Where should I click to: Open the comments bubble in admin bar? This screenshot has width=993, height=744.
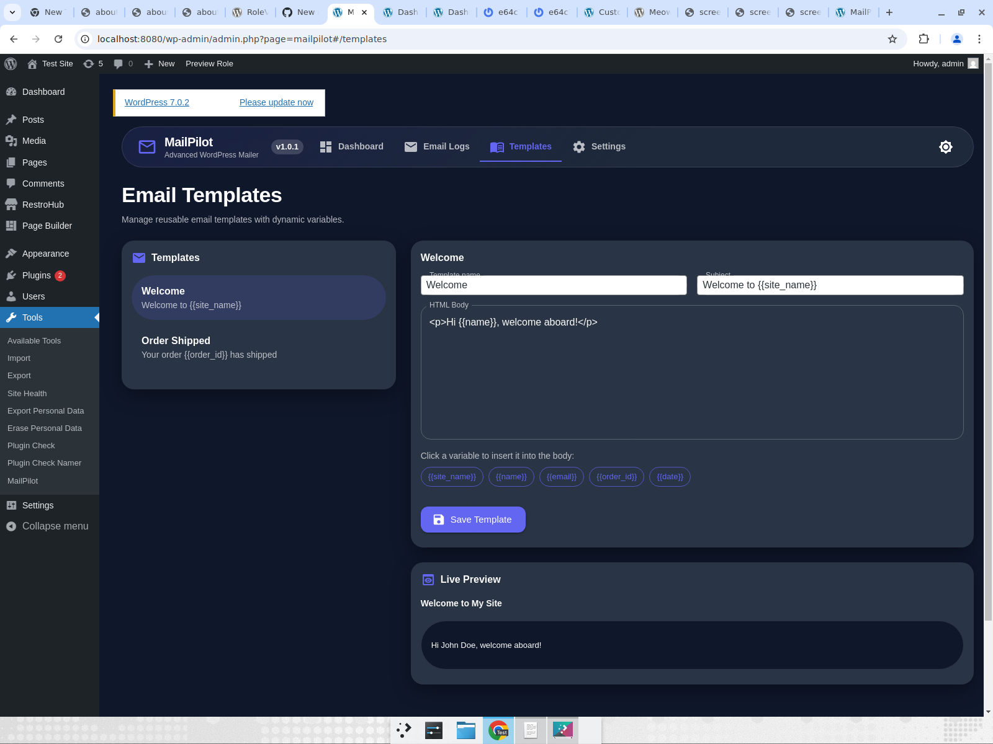tap(124, 64)
